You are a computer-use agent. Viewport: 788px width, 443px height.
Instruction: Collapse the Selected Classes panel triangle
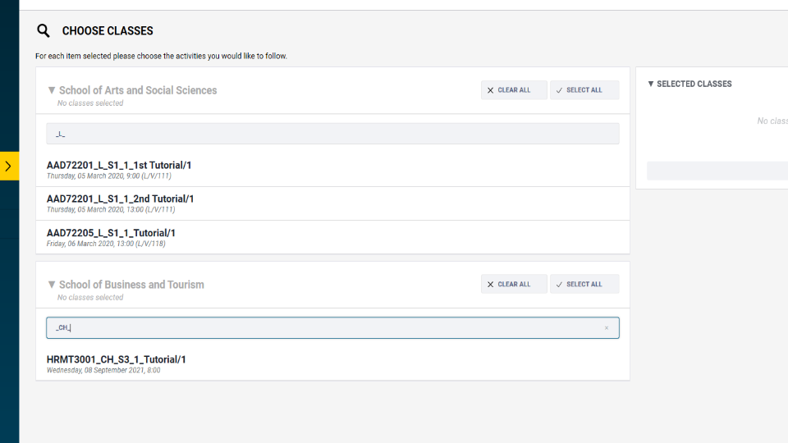651,84
